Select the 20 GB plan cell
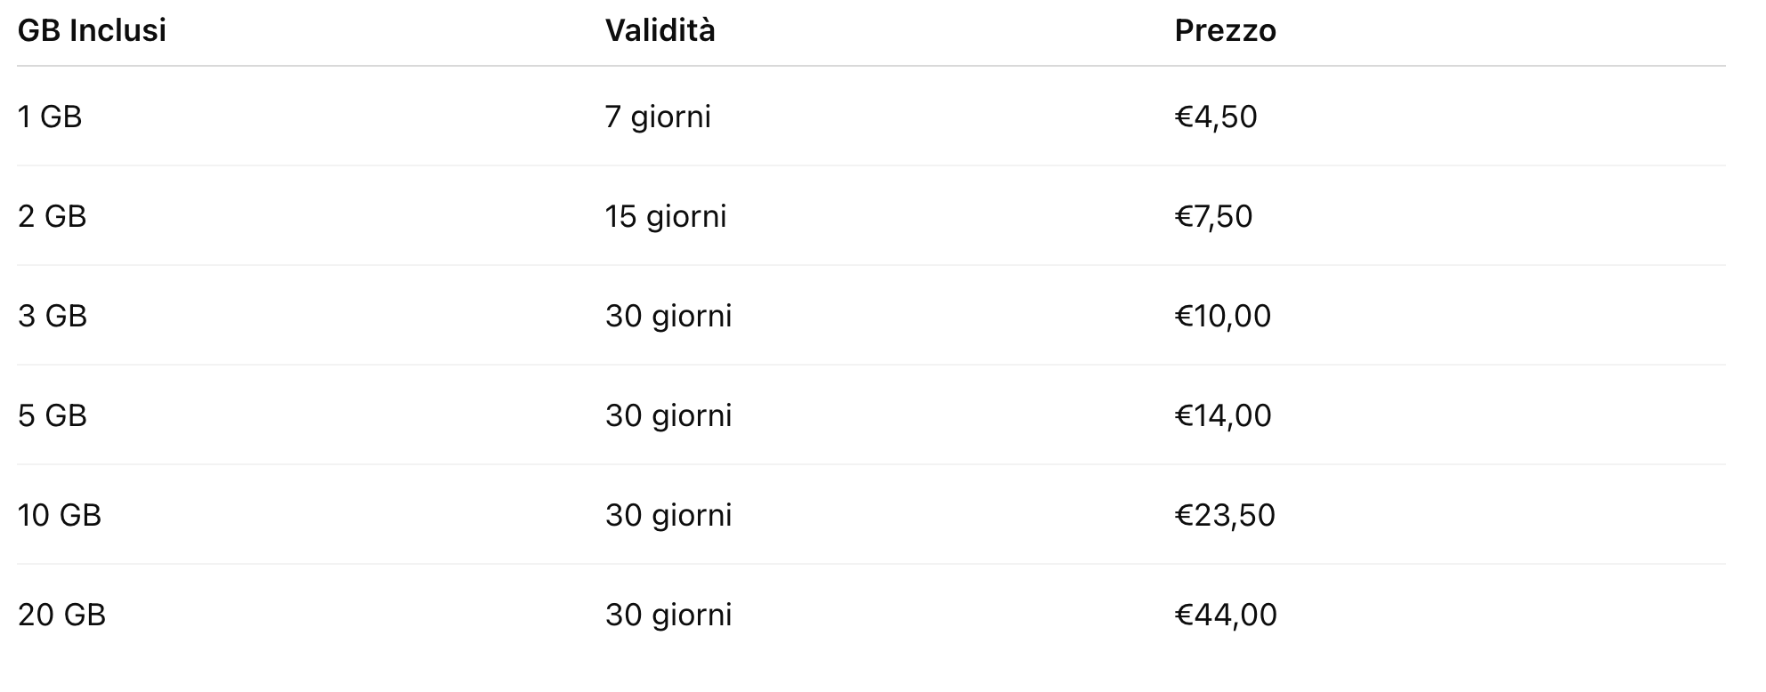 pos(61,615)
